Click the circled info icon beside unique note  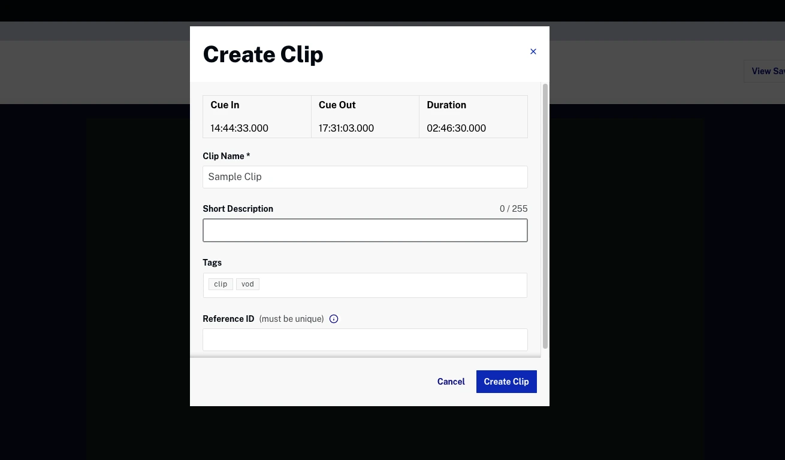tap(334, 319)
